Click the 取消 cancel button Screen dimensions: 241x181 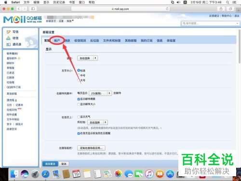tap(64, 164)
